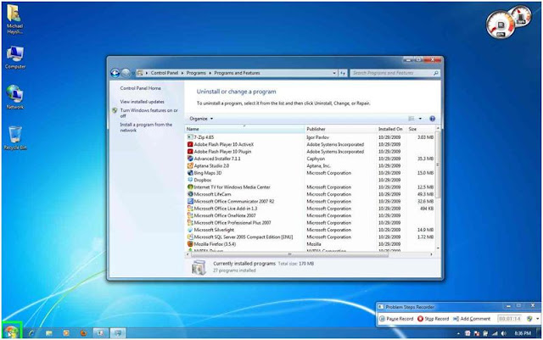Select Advanced Installer 7.1.1 row
This screenshot has height=340, width=543.
pos(310,159)
